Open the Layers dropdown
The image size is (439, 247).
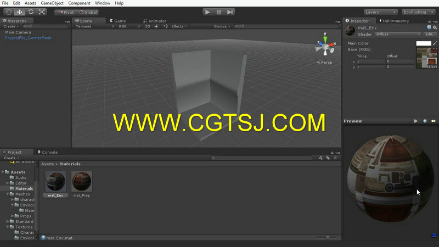coord(380,12)
